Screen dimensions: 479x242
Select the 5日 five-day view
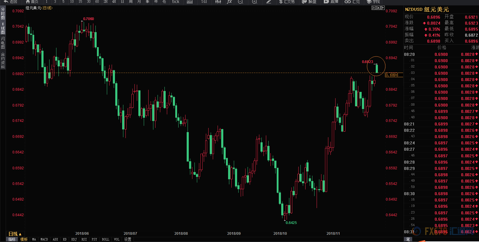point(204,2)
